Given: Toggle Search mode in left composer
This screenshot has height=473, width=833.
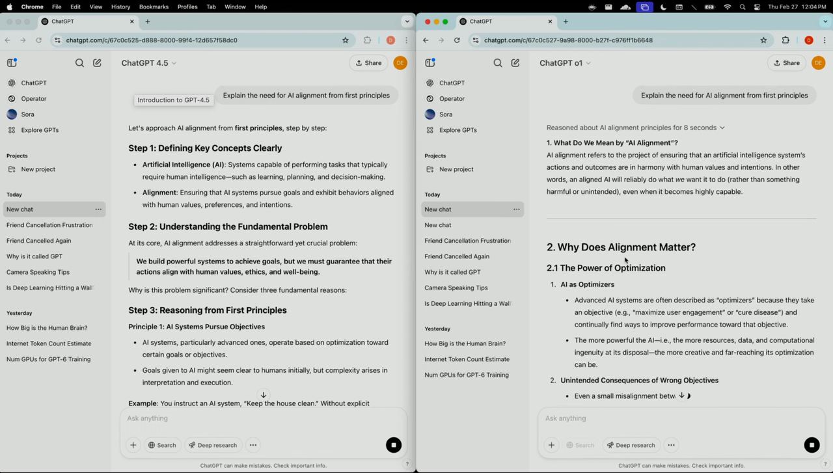Looking at the screenshot, I should point(162,445).
